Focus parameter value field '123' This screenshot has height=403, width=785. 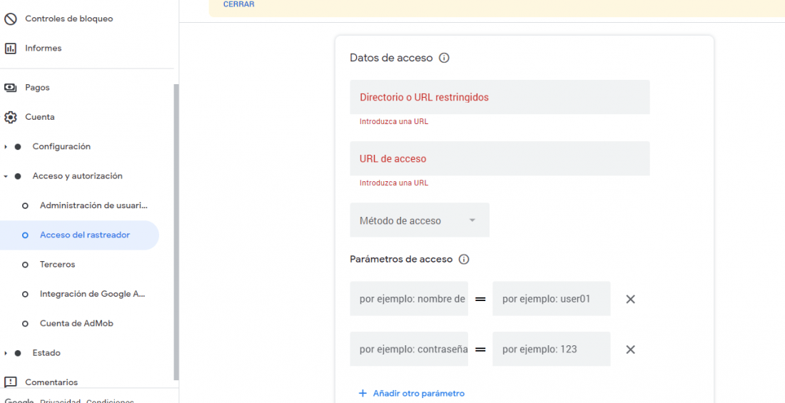point(551,349)
